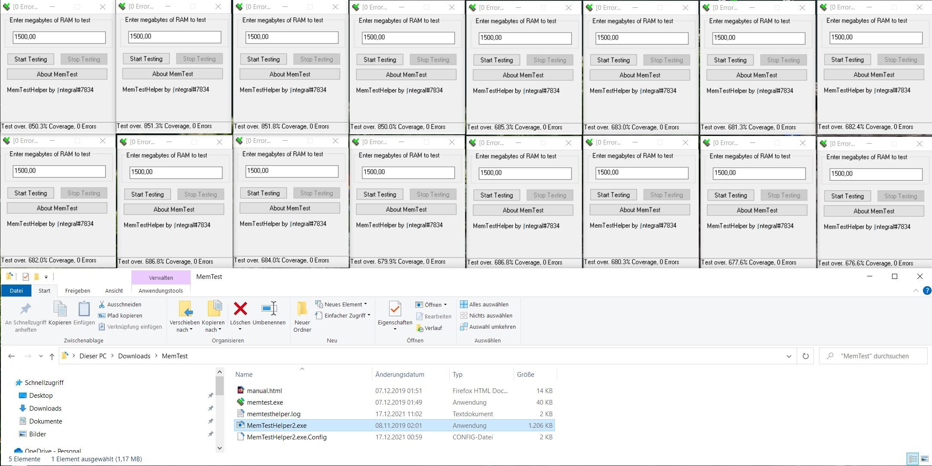Click the pin icon next to Desktop
The width and height of the screenshot is (932, 466).
[x=210, y=396]
